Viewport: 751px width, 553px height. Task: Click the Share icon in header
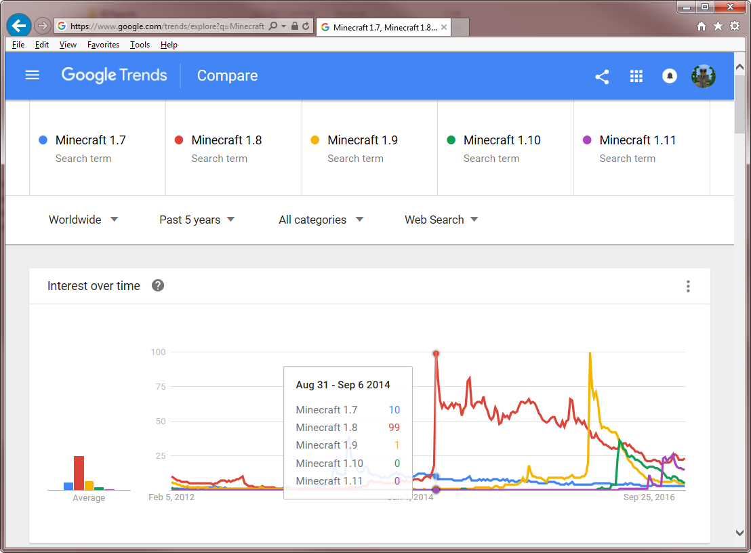(x=602, y=76)
